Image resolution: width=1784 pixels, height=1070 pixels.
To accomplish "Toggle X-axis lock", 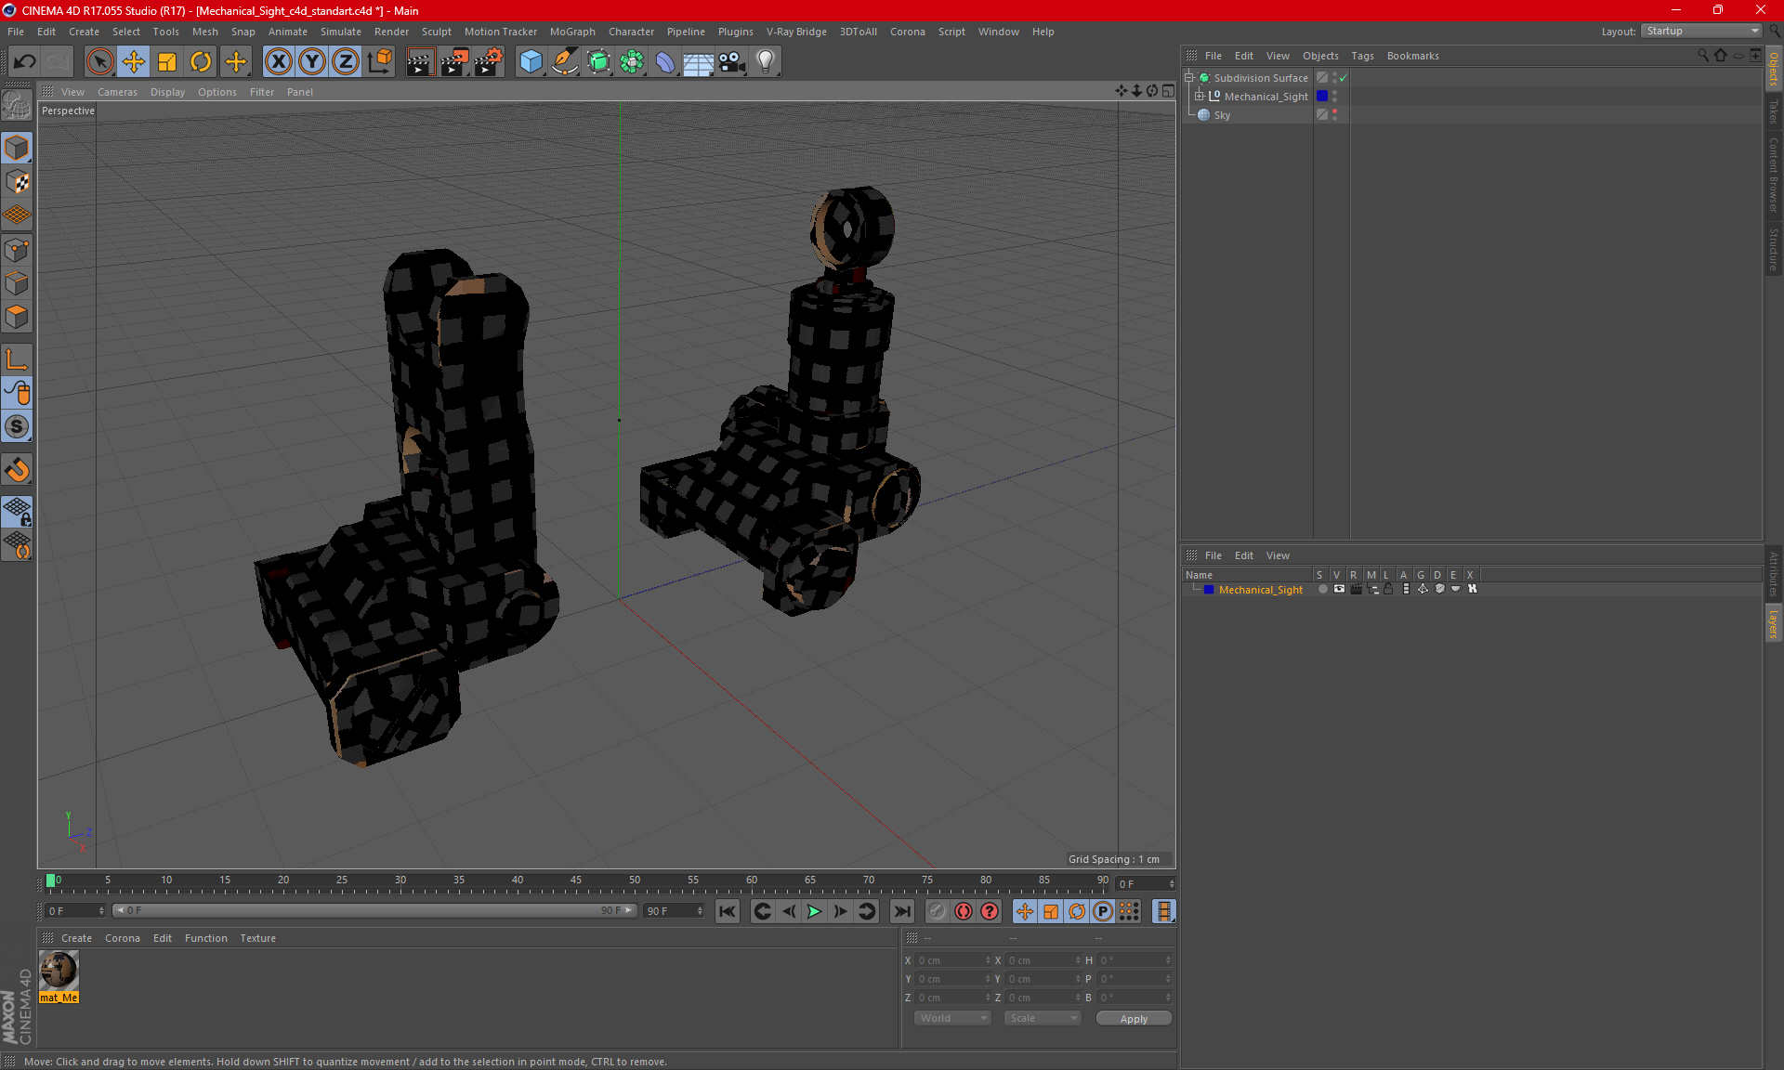I will pyautogui.click(x=278, y=62).
